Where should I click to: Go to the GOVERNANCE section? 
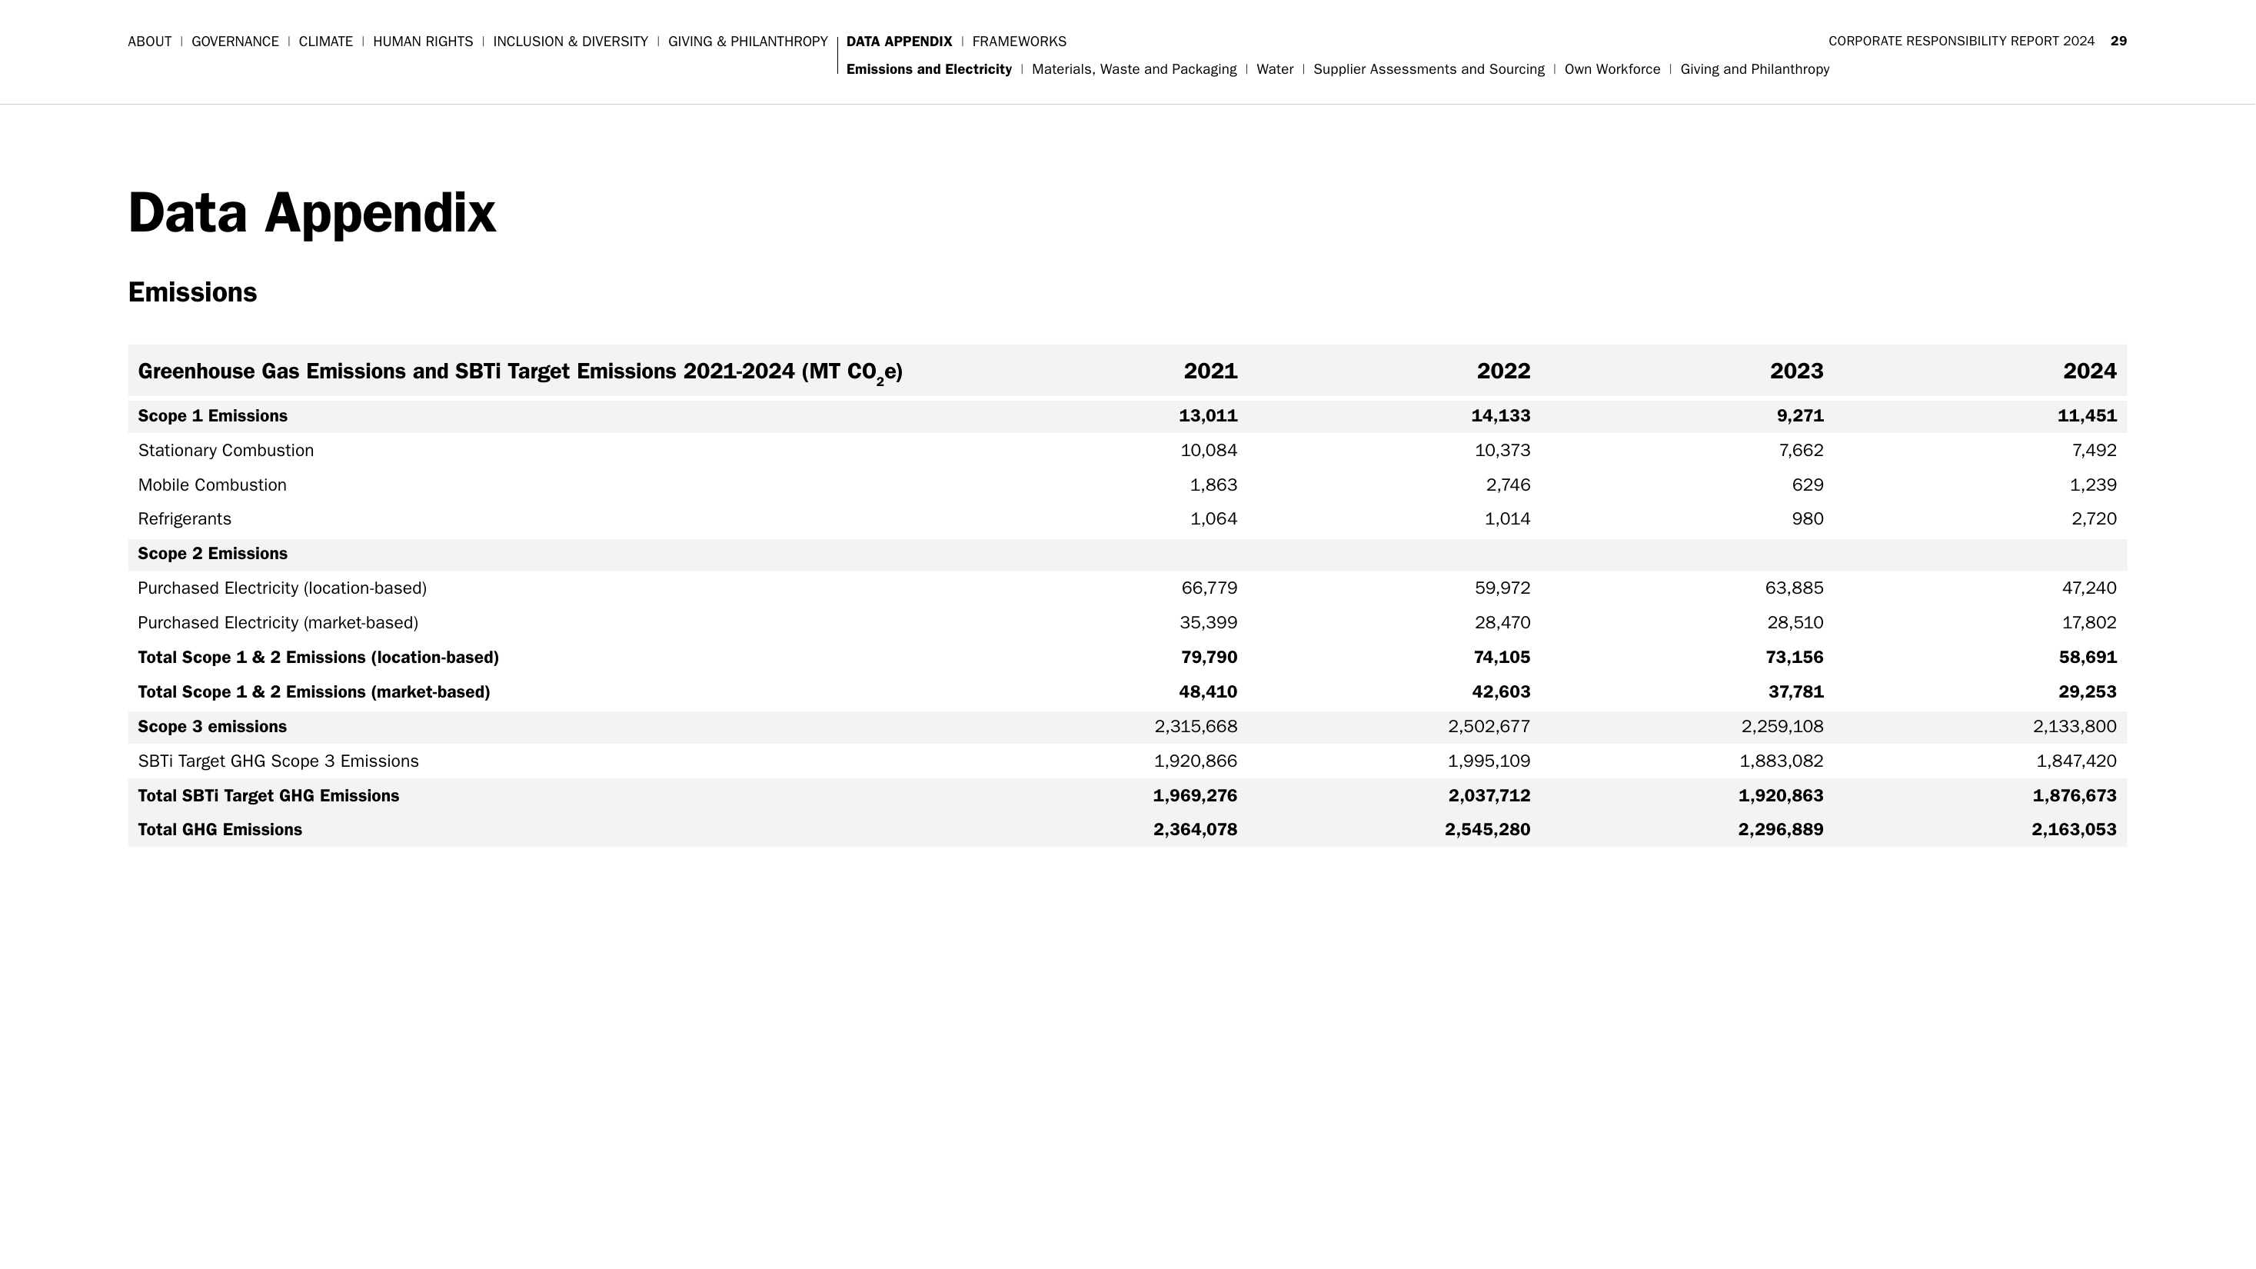[235, 42]
